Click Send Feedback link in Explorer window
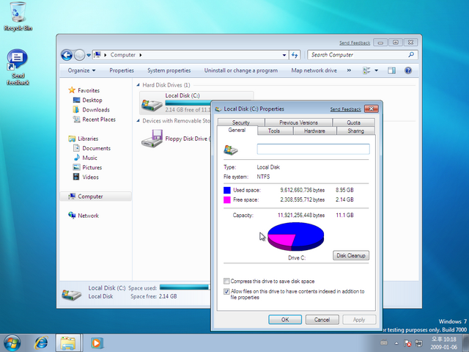Viewport: 469px width, 352px height. click(355, 43)
